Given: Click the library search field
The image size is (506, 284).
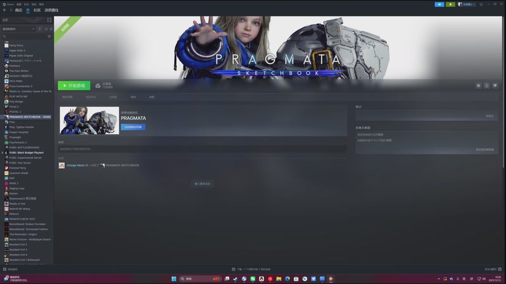Looking at the screenshot, I should click(x=24, y=37).
